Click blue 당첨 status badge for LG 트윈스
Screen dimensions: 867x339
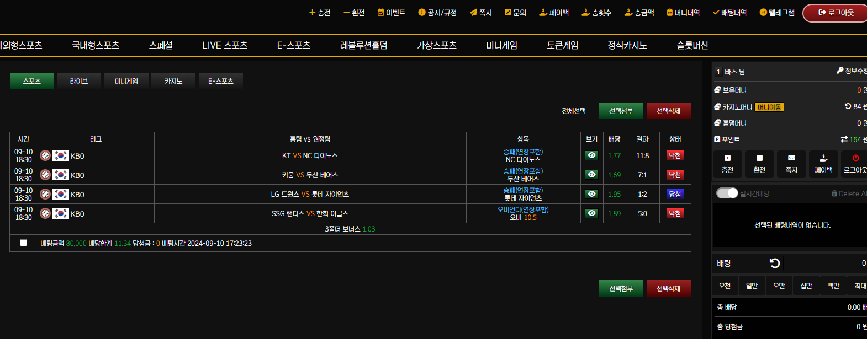675,194
